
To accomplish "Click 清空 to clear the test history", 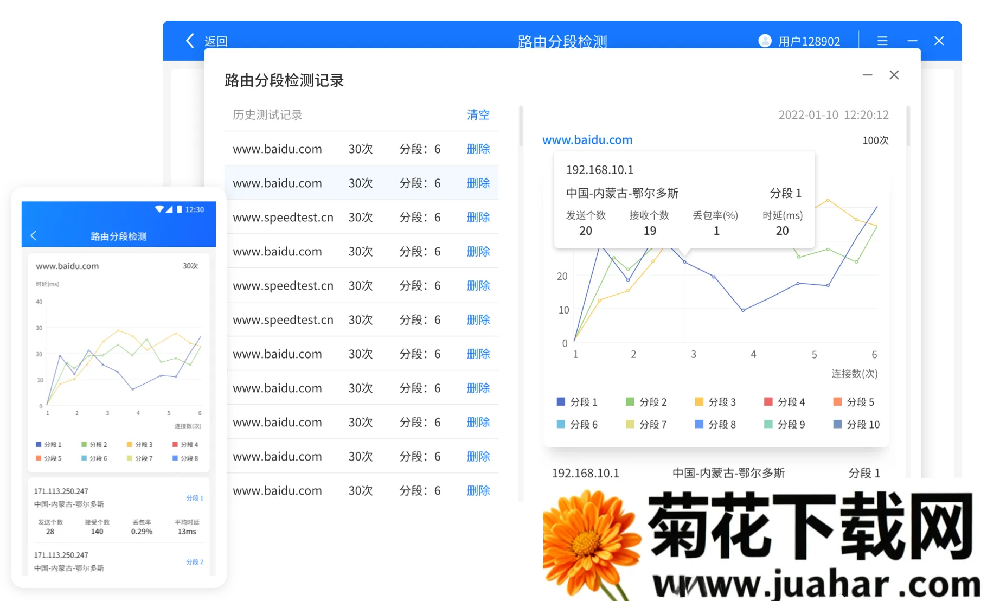I will point(478,114).
